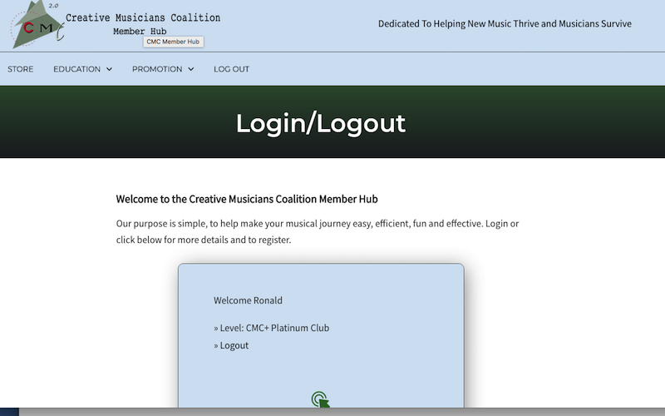Click the CMC 2.0 triangle logo
Image resolution: width=665 pixels, height=416 pixels.
point(37,24)
